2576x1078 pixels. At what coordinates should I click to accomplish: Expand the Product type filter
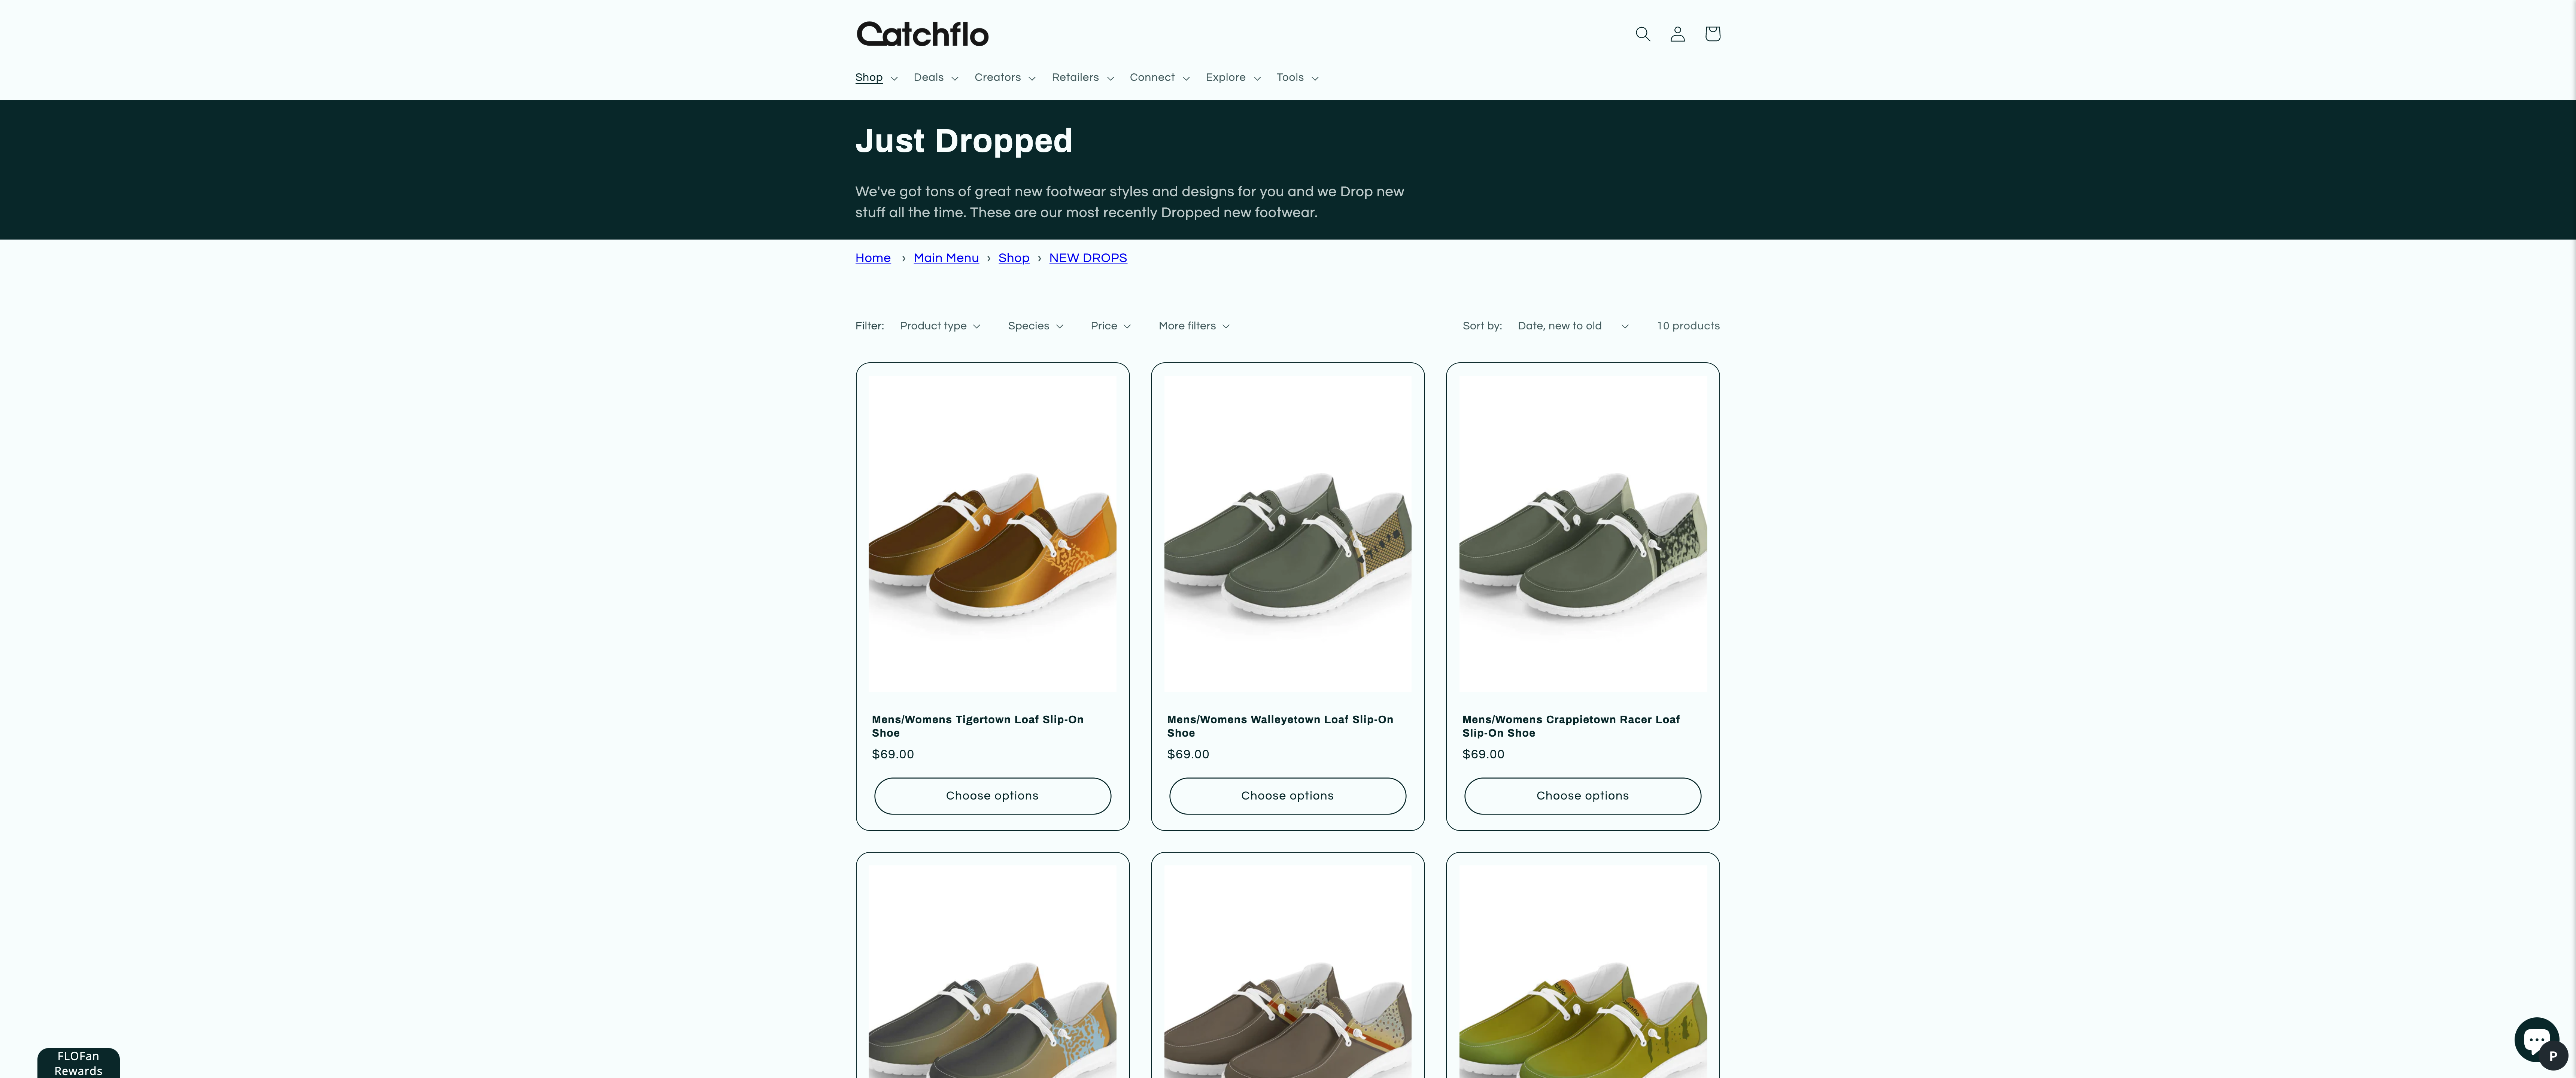click(939, 326)
